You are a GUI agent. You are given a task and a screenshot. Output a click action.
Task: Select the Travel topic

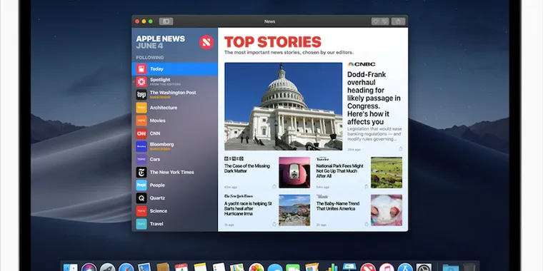coord(174,224)
